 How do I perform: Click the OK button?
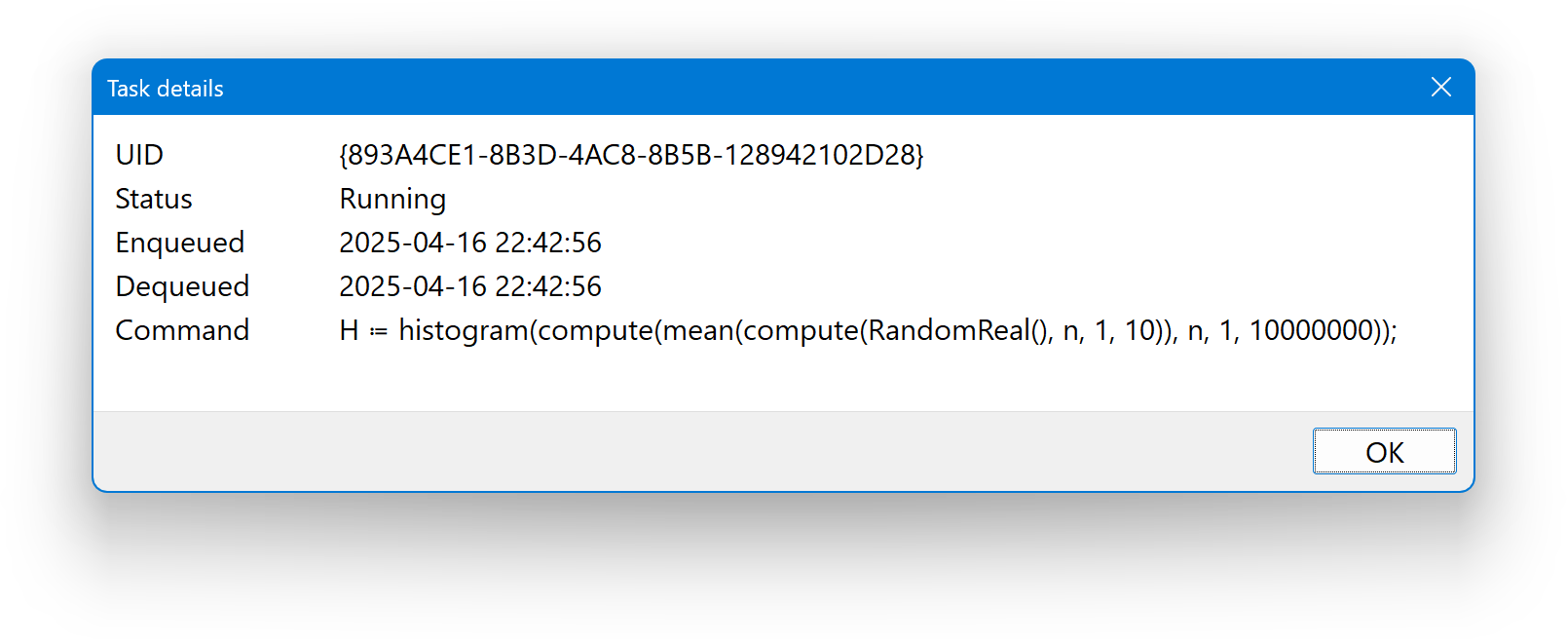pos(1384,451)
